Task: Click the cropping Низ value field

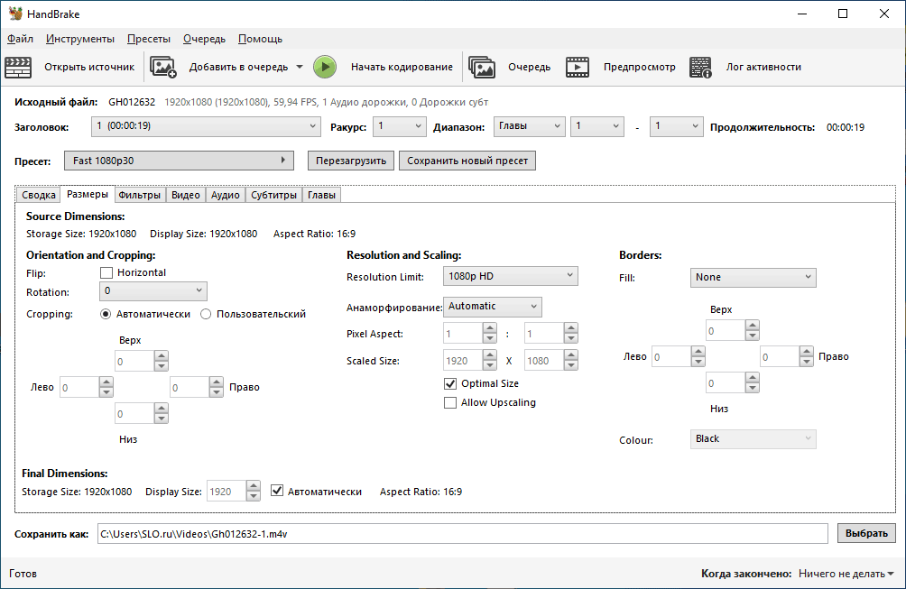Action: tap(134, 413)
